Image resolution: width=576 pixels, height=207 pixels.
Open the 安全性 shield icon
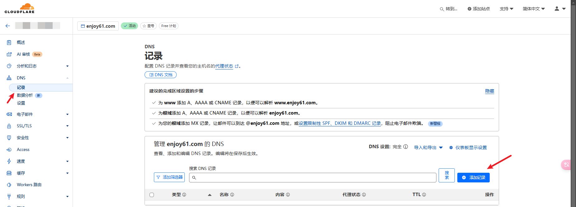pyautogui.click(x=9, y=138)
